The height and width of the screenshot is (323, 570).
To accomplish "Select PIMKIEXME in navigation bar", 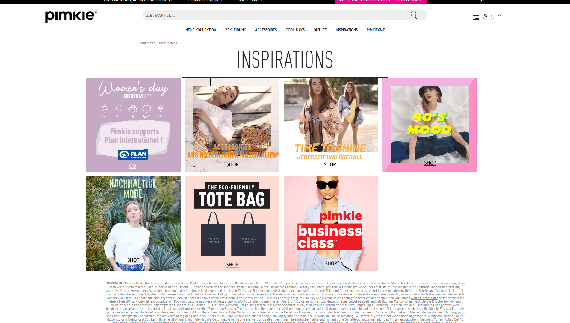I will (x=376, y=30).
